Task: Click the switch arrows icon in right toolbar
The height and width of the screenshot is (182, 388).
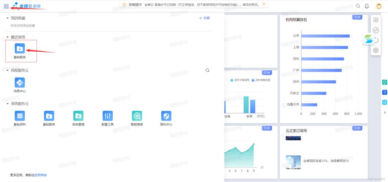Action: coord(376,30)
